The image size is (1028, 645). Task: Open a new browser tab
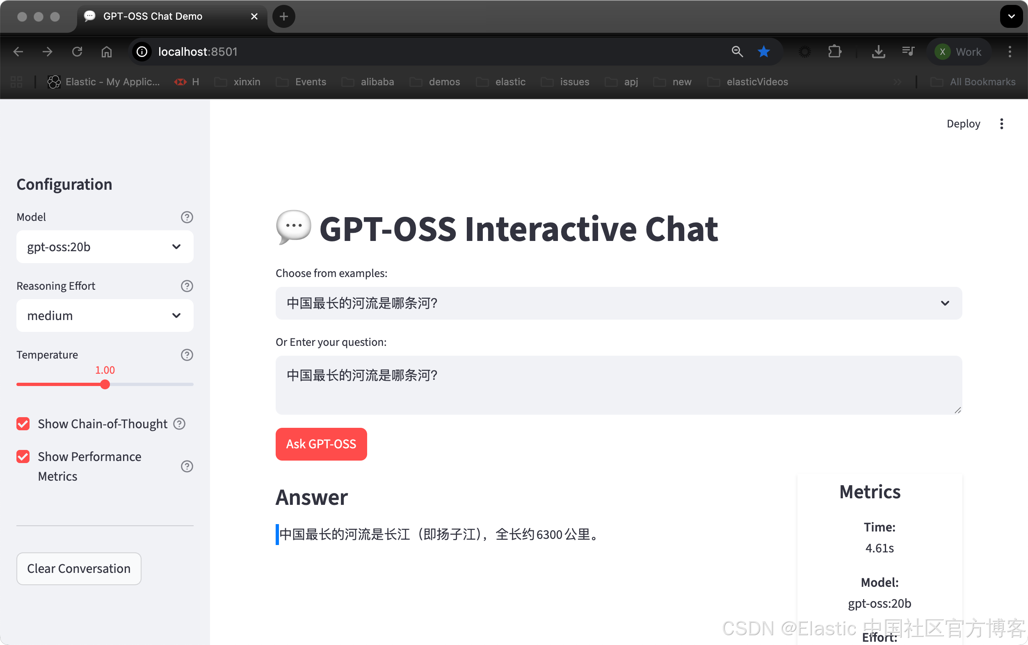pyautogui.click(x=283, y=16)
